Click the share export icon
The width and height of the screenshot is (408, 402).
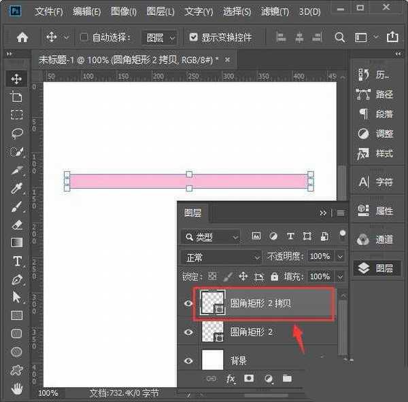click(x=392, y=37)
